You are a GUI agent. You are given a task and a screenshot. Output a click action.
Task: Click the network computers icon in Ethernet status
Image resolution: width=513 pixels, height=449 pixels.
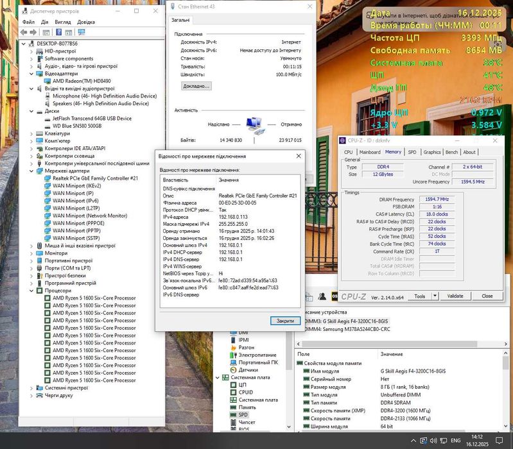click(x=255, y=125)
